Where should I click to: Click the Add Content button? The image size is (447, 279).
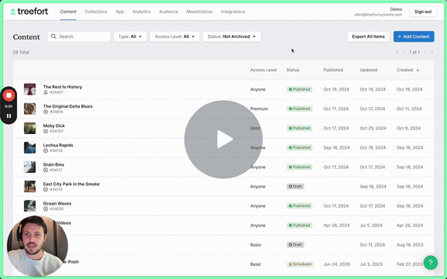click(x=414, y=36)
